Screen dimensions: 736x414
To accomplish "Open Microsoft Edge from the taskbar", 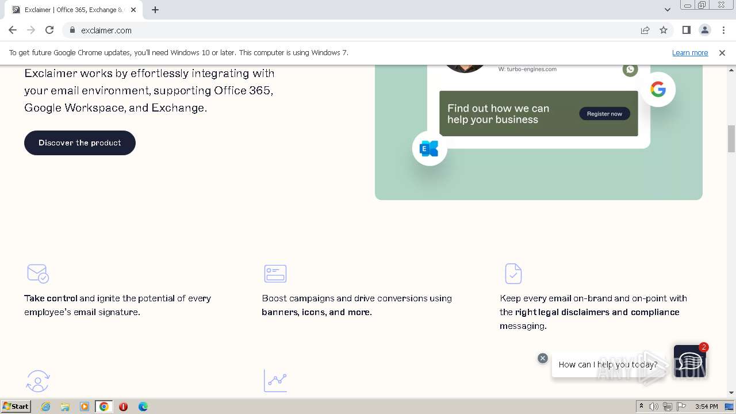I will click(x=143, y=407).
